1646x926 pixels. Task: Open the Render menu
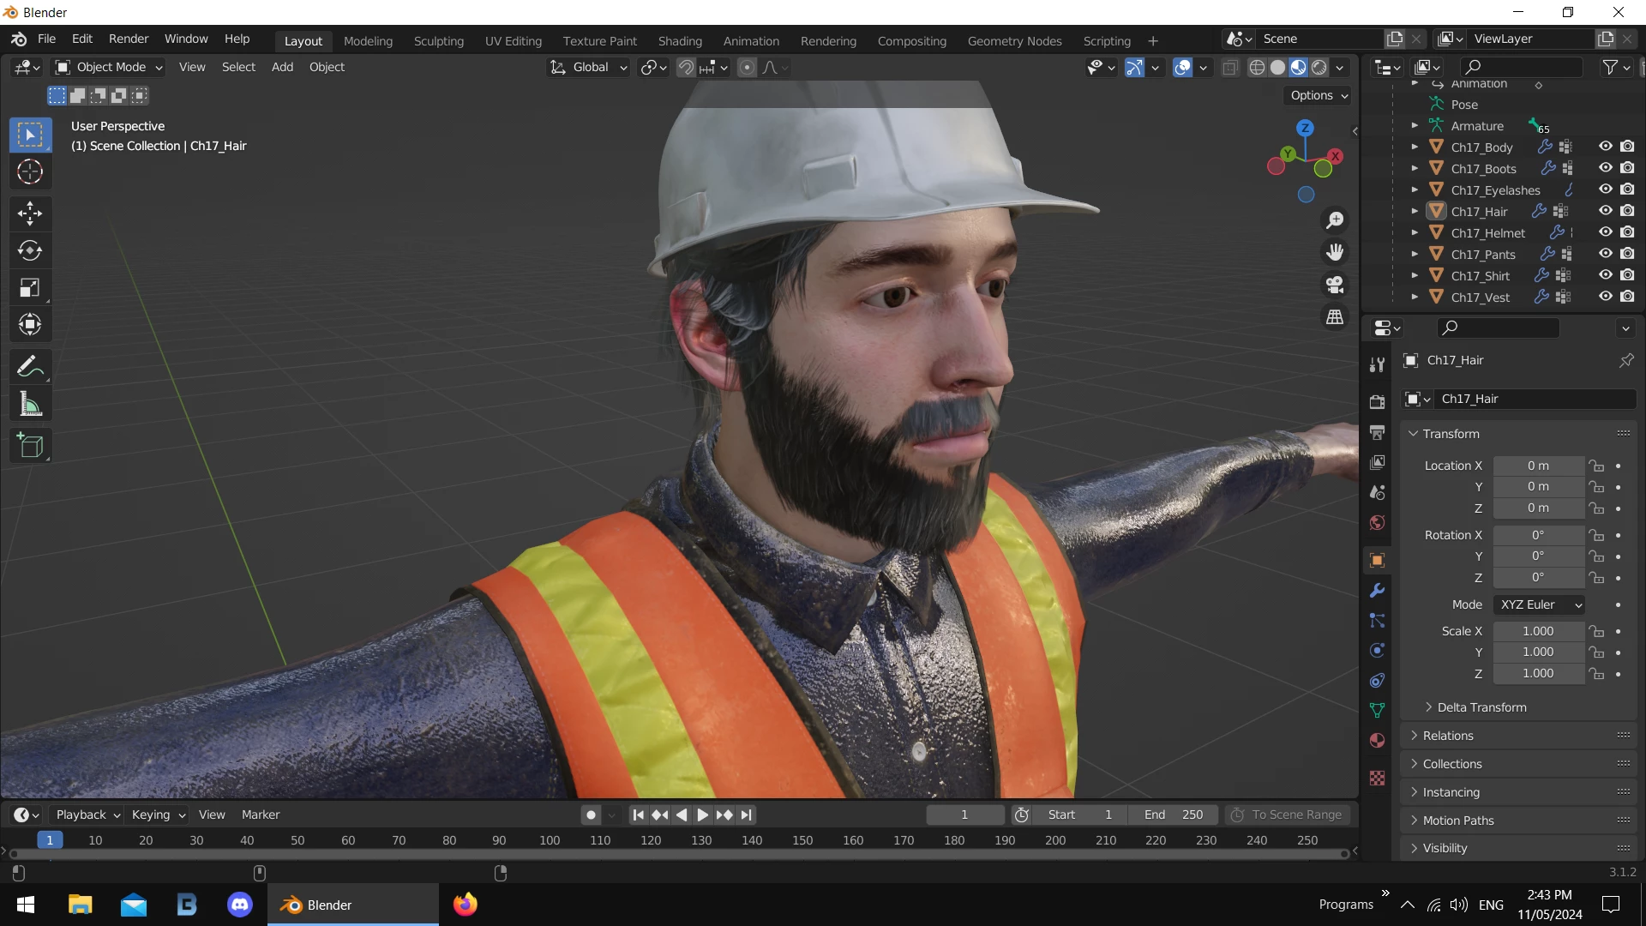pos(128,39)
